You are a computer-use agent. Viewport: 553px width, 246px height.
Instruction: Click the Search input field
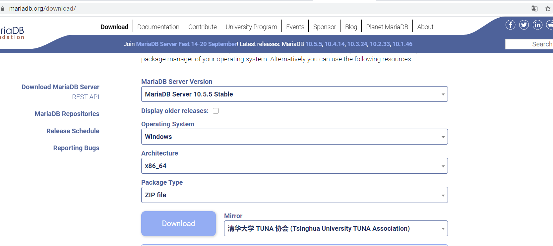529,44
